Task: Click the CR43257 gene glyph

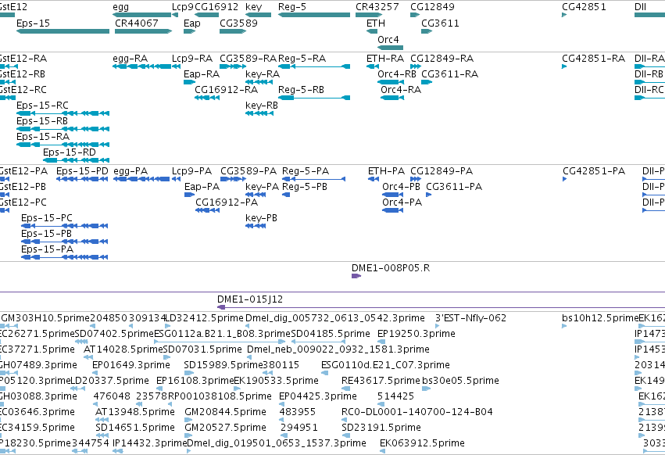Action: (369, 15)
